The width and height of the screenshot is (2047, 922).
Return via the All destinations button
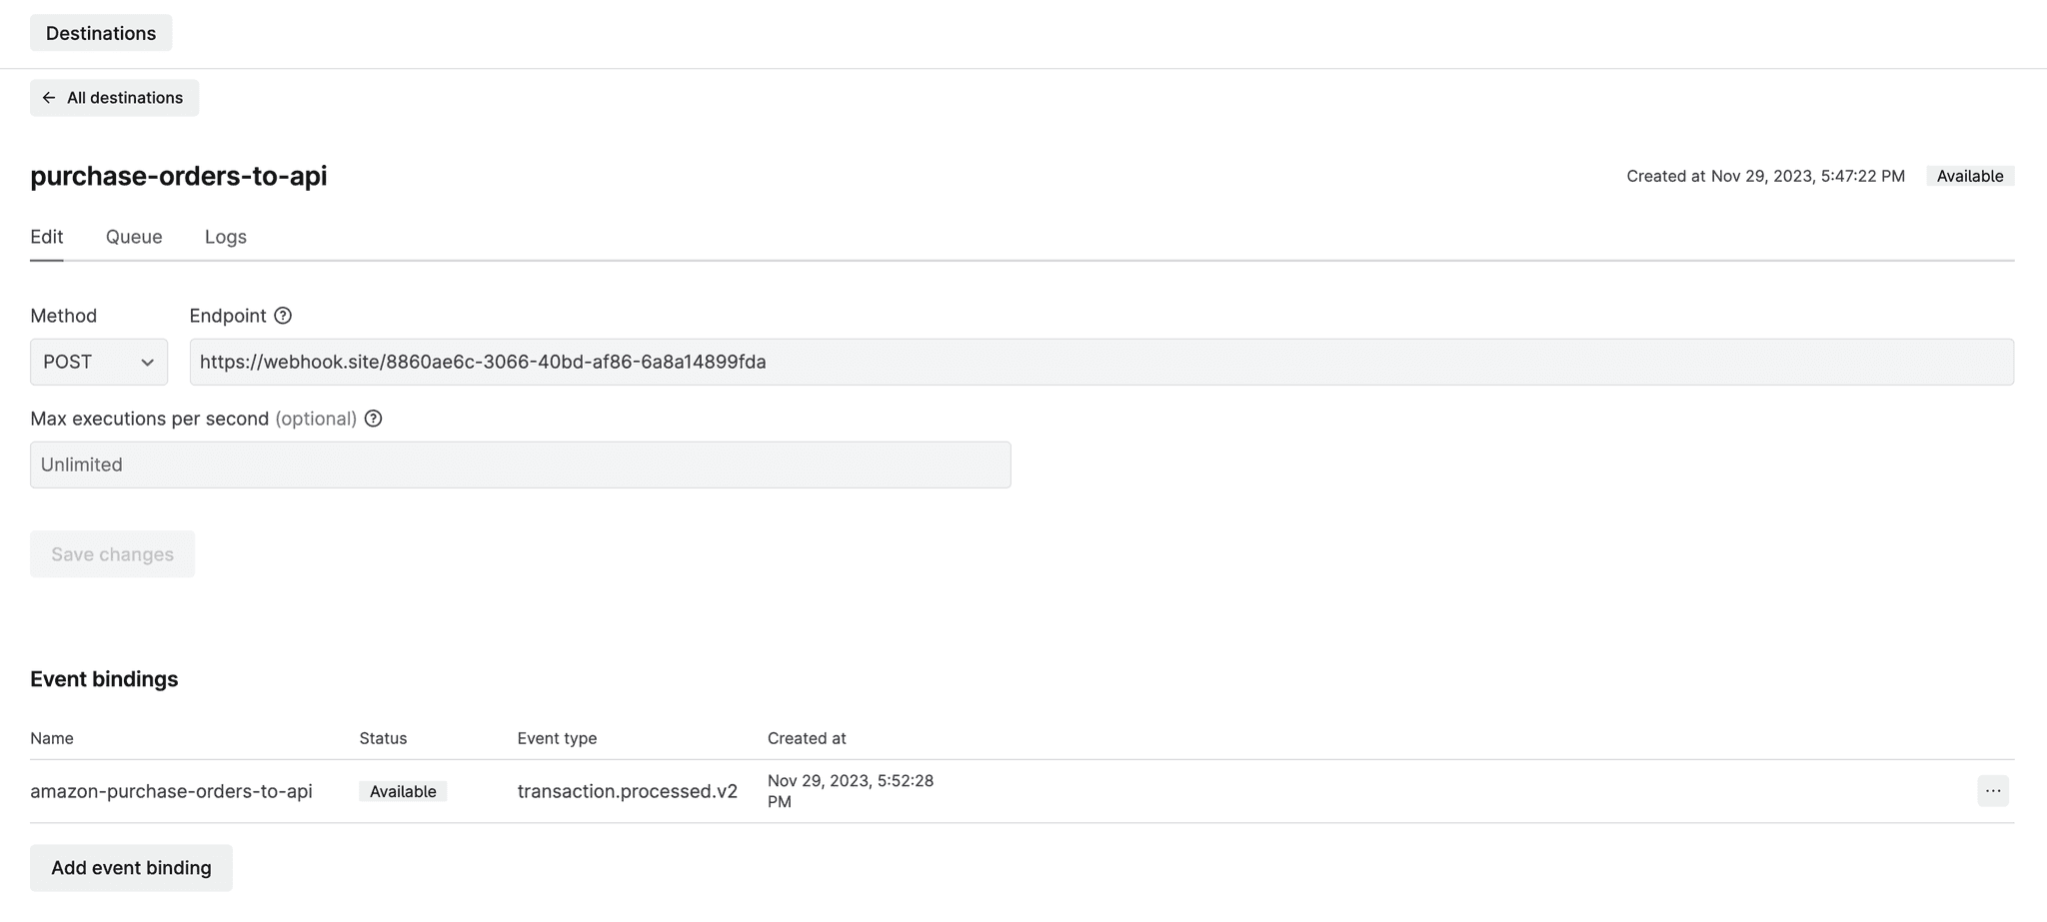(114, 97)
